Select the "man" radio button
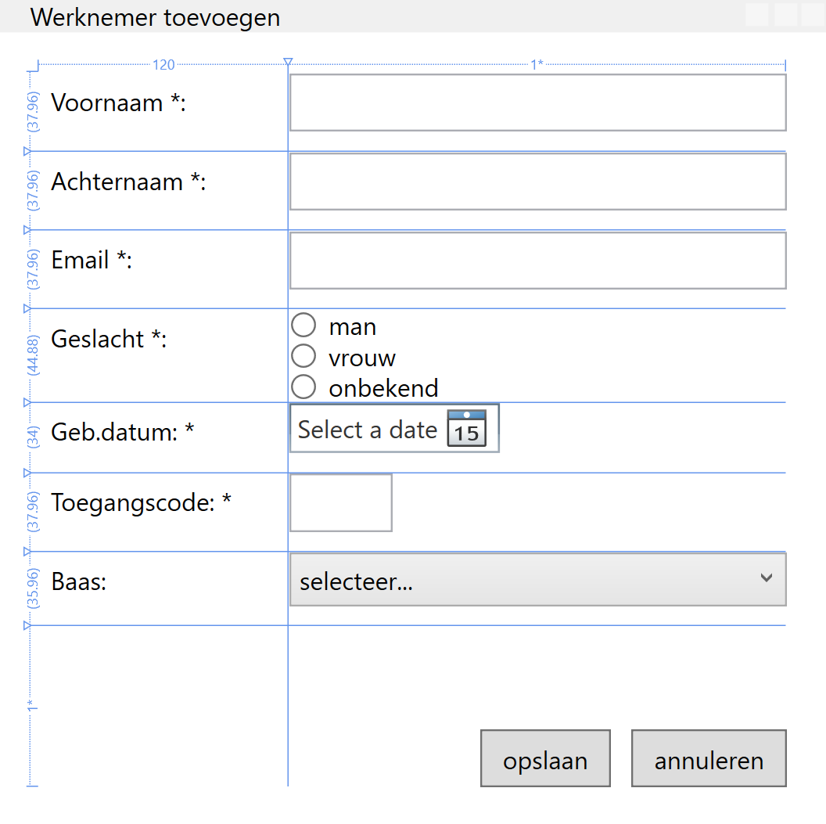The width and height of the screenshot is (826, 824). click(303, 325)
